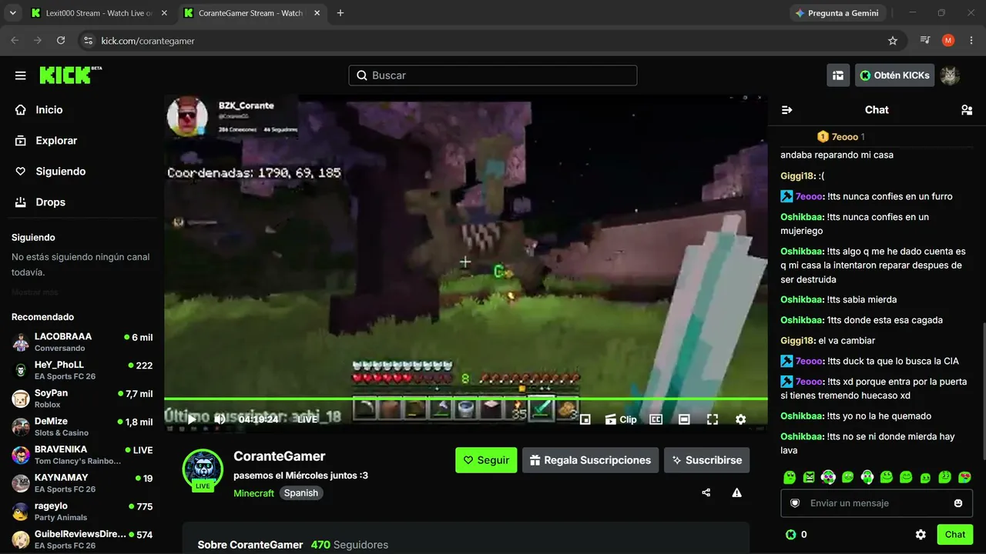Screen dimensions: 986x554
Task: Open recommended channel GuibelReviewsDire
Action: (82, 540)
